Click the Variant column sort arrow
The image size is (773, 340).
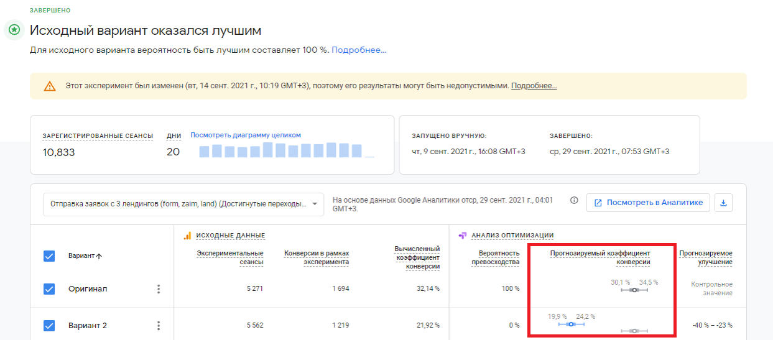[99, 256]
